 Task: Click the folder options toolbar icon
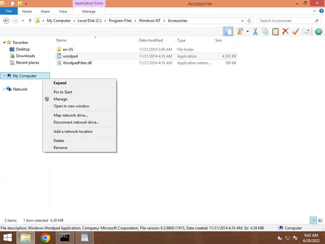click(240, 31)
